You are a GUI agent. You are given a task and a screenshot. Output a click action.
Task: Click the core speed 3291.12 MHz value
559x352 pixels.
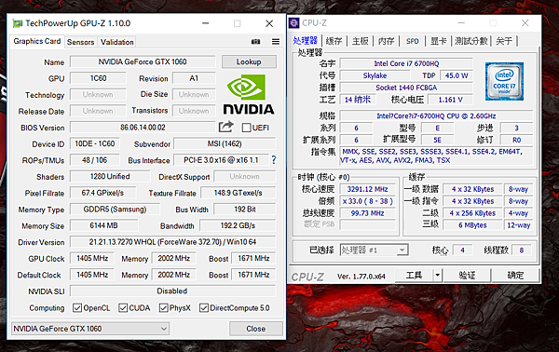tap(368, 189)
